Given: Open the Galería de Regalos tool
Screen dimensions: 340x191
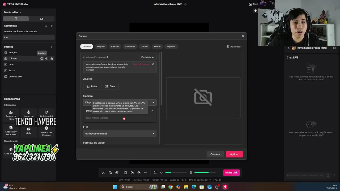Looking at the screenshot, I should coord(46,131).
